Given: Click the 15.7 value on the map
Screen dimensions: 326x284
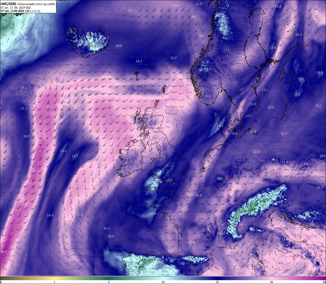Looking at the screenshot, I should pyautogui.click(x=173, y=58).
